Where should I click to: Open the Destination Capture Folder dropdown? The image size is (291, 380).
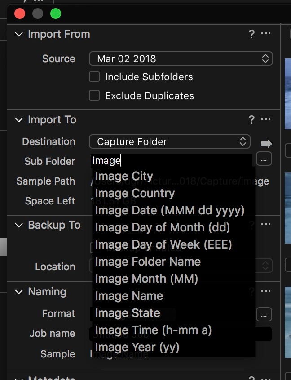170,141
